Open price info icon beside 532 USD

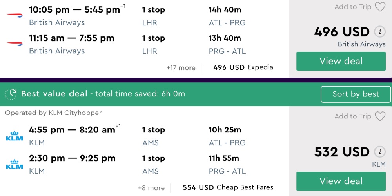pyautogui.click(x=379, y=152)
